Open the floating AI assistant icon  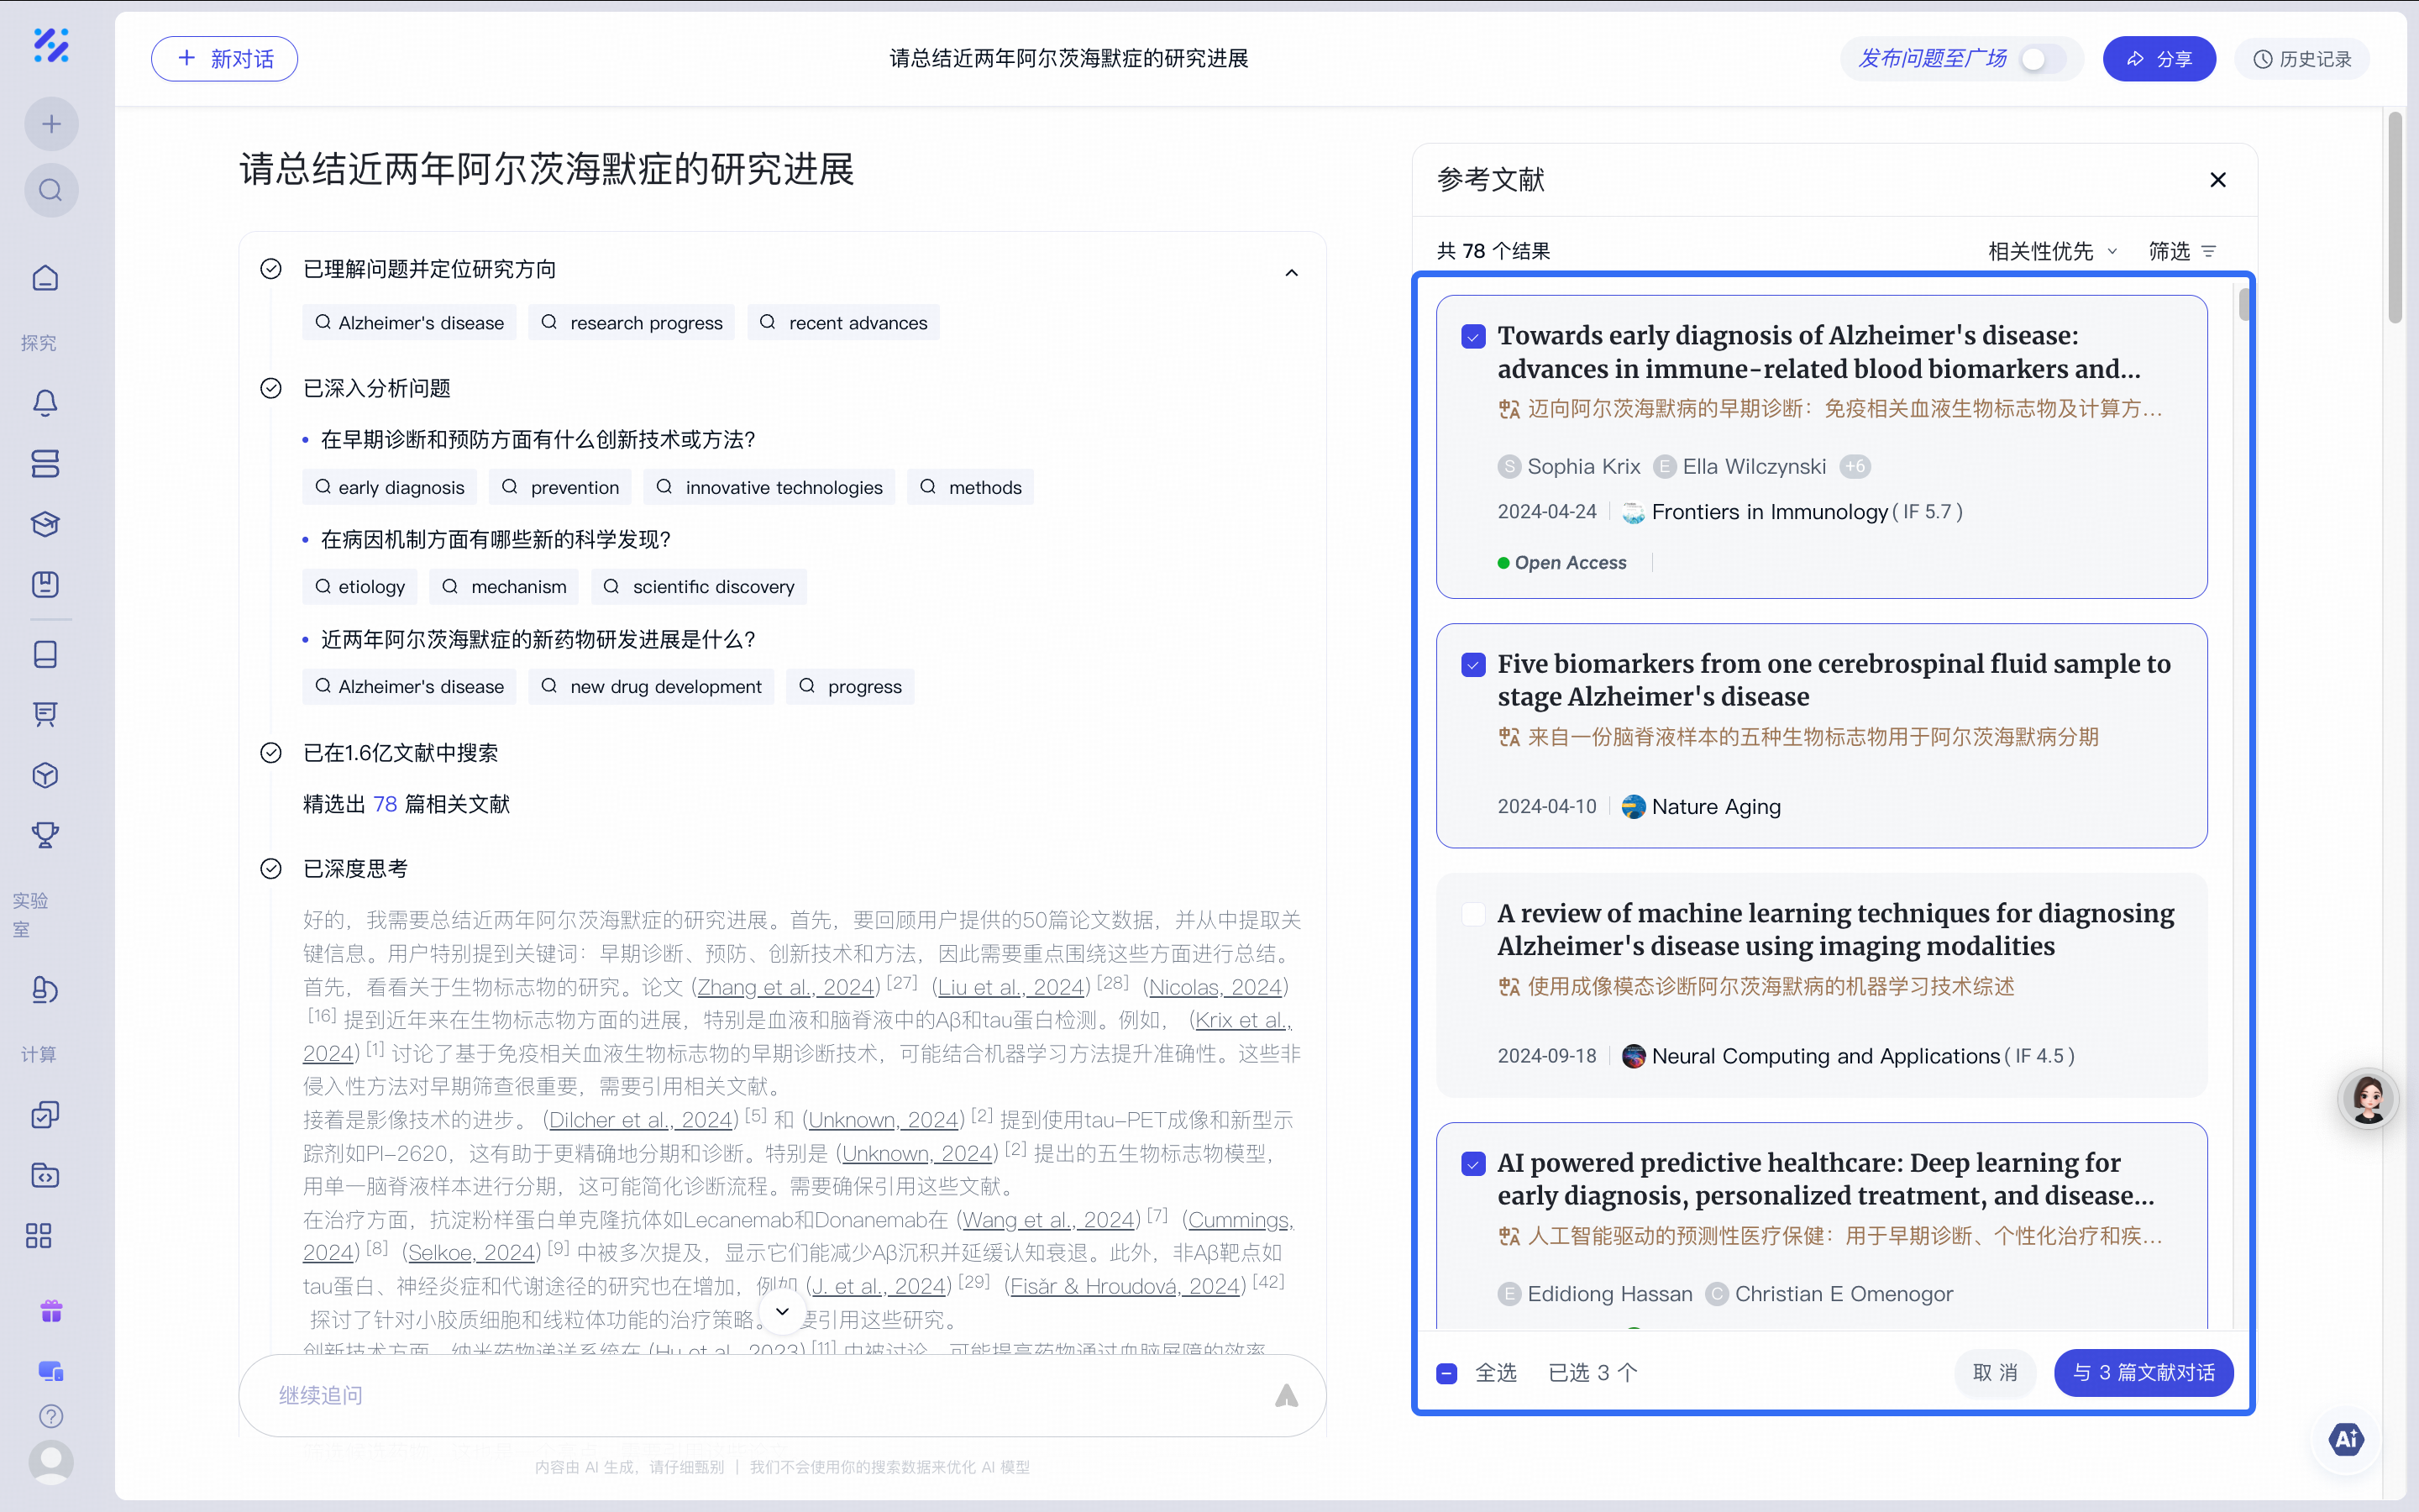(x=2346, y=1439)
